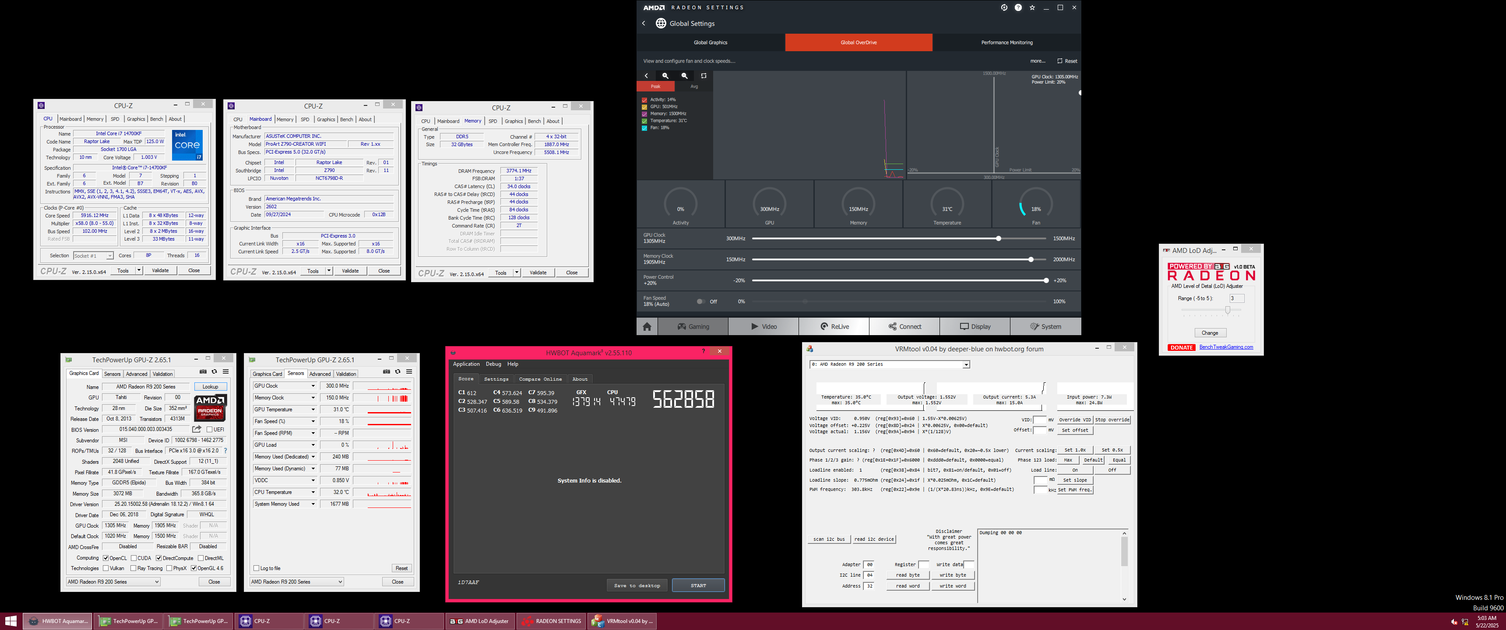Select Avg tab in OverDrive graph
This screenshot has height=630, width=1506.
pyautogui.click(x=694, y=87)
